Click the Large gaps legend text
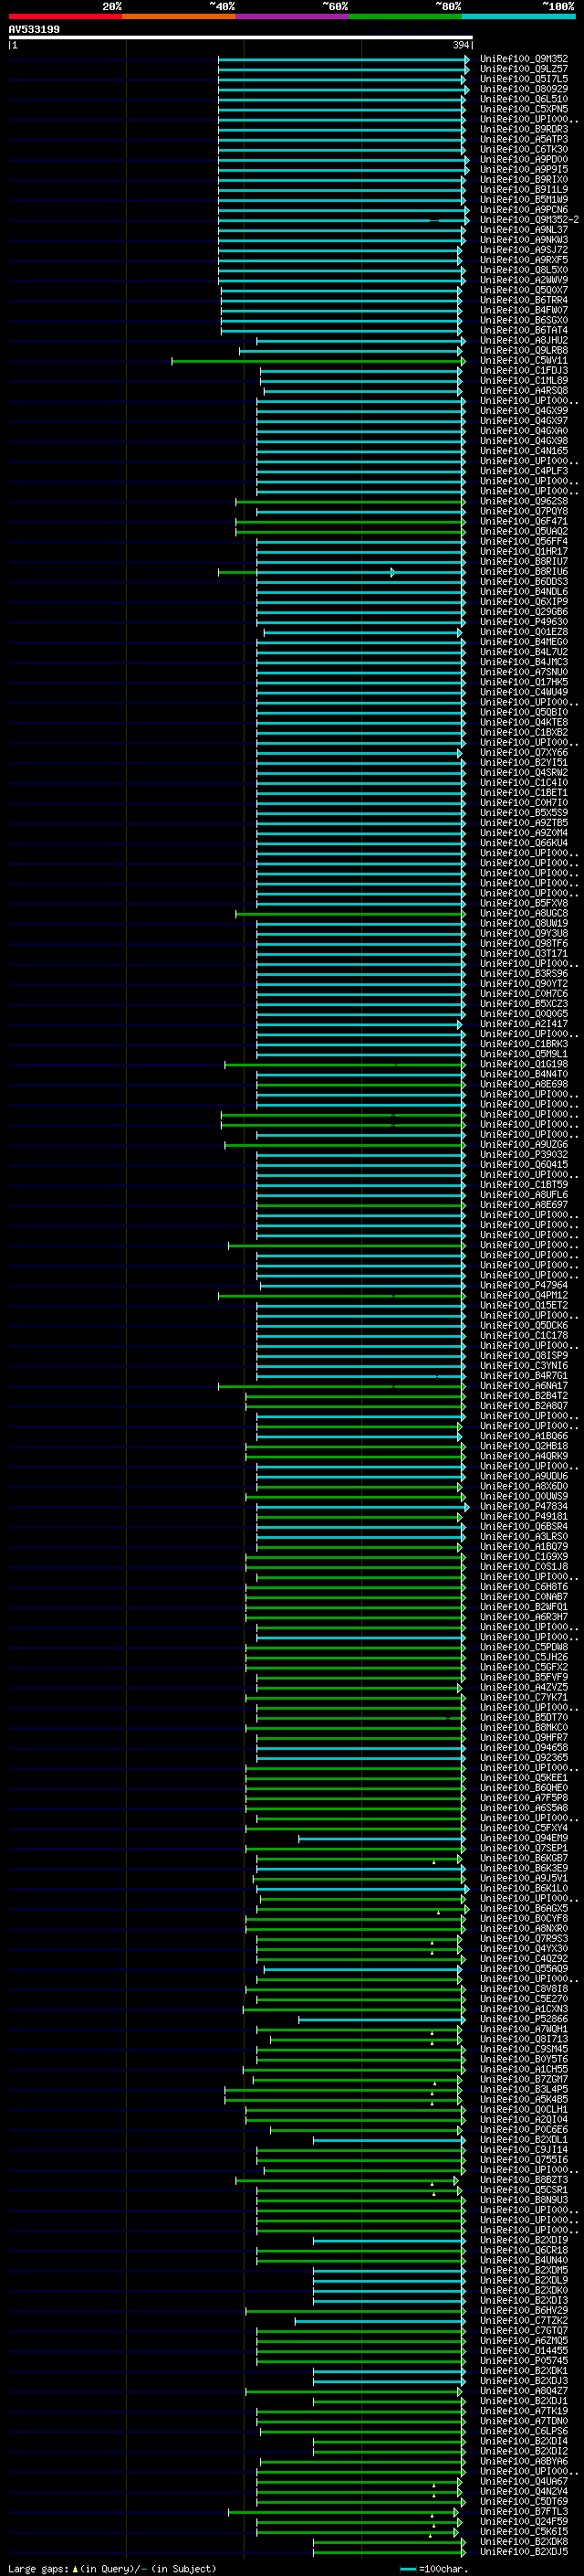This screenshot has width=584, height=2576. [x=112, y=2569]
